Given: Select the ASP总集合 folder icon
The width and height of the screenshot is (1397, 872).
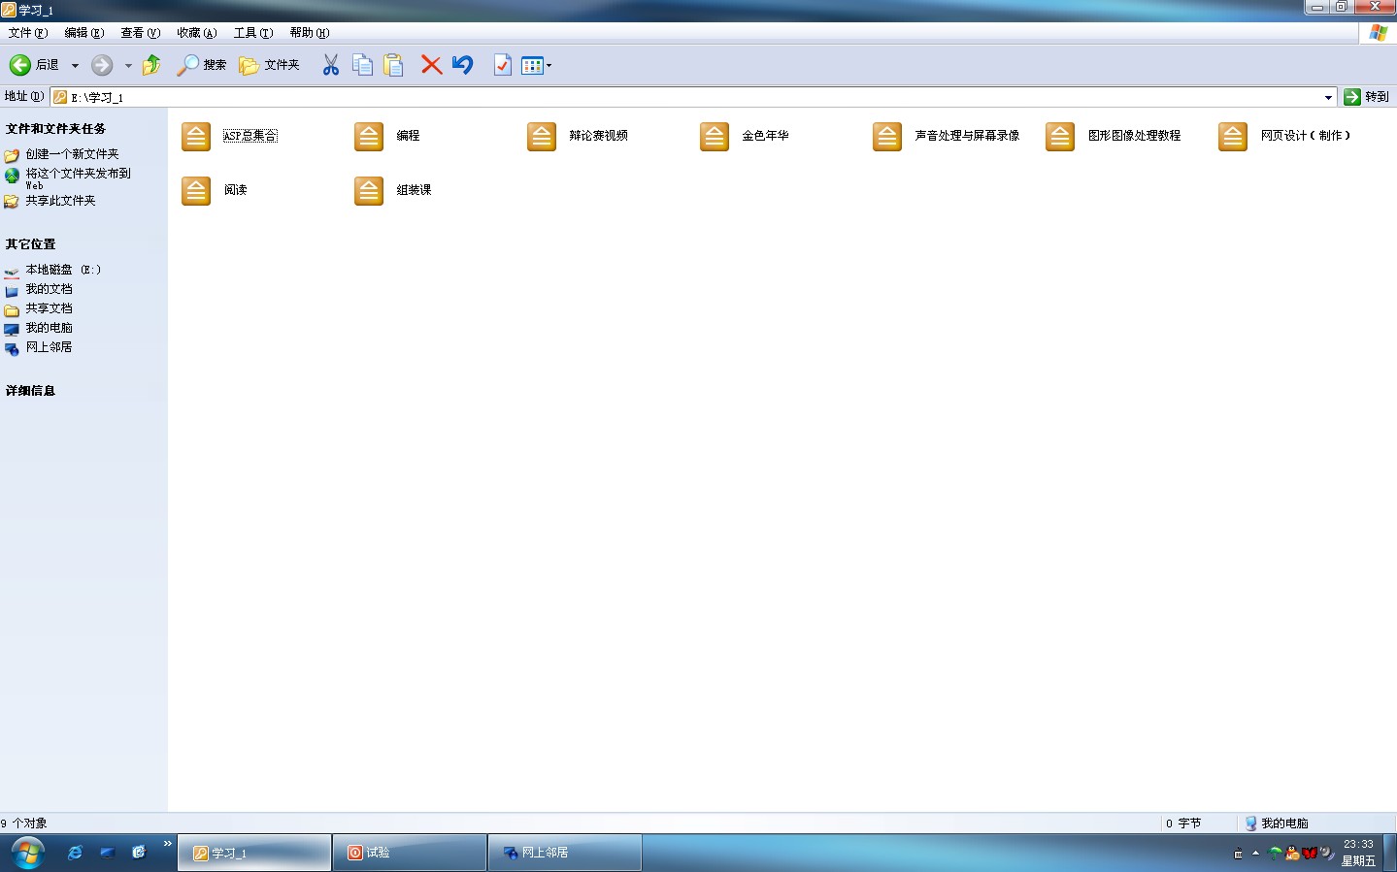Looking at the screenshot, I should click(x=196, y=136).
